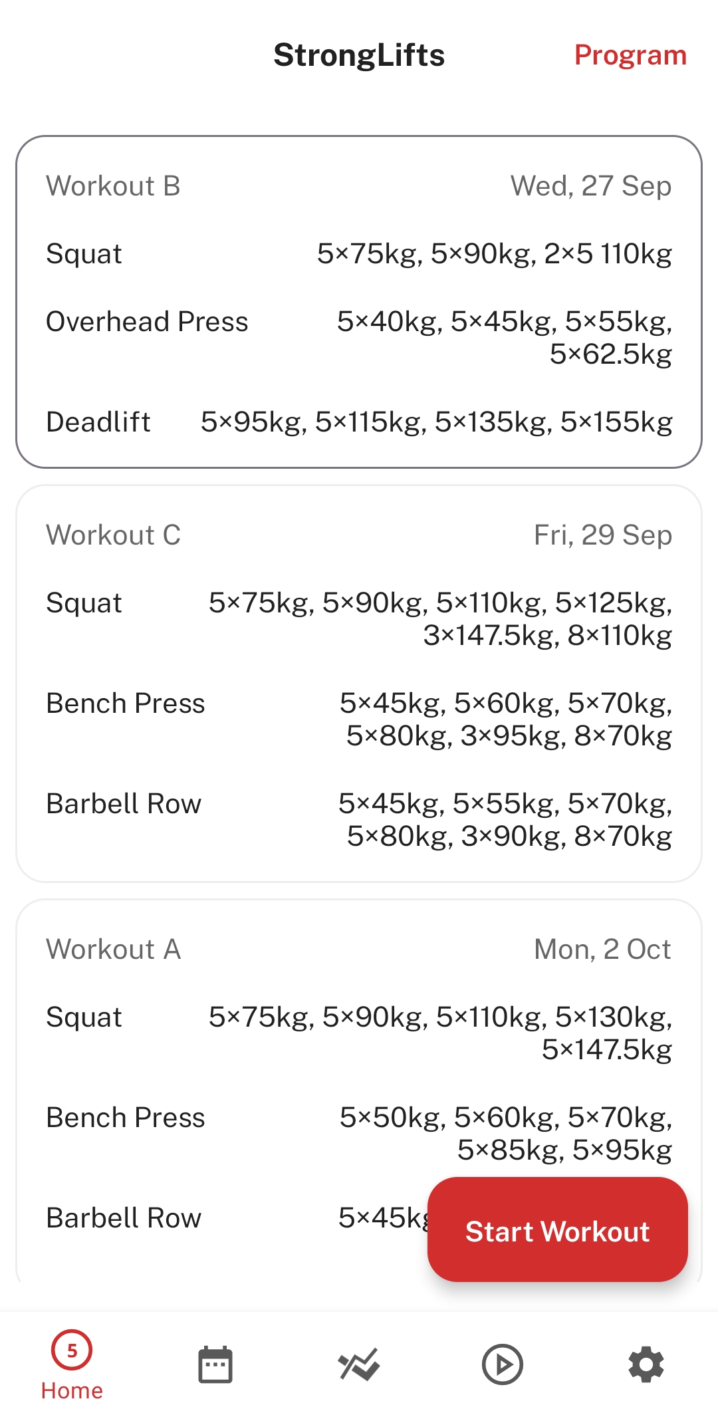Tap the Deadlift row in Workout B
Screen dimensions: 718x1417
click(x=98, y=422)
